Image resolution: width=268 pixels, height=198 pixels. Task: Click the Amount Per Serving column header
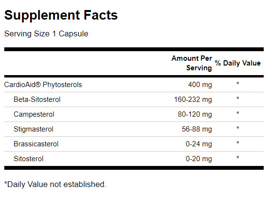pyautogui.click(x=192, y=63)
